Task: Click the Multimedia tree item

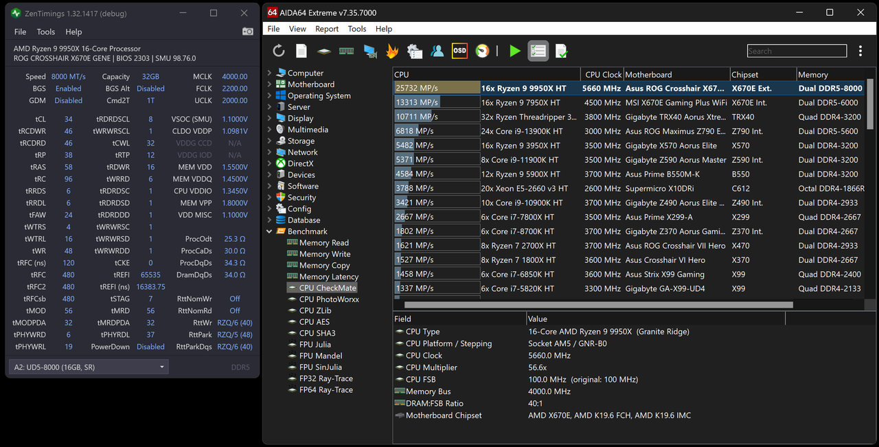Action: [x=307, y=130]
